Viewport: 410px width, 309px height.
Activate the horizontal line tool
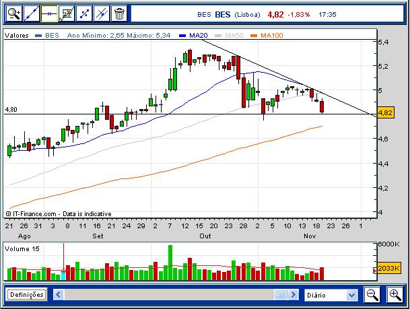tap(49, 13)
